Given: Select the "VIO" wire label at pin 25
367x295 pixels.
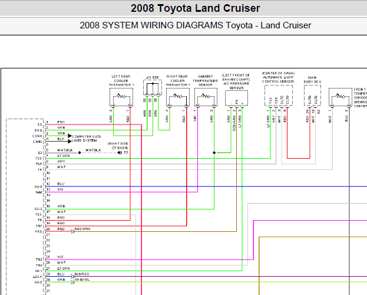Looking at the screenshot, I should point(60,257).
